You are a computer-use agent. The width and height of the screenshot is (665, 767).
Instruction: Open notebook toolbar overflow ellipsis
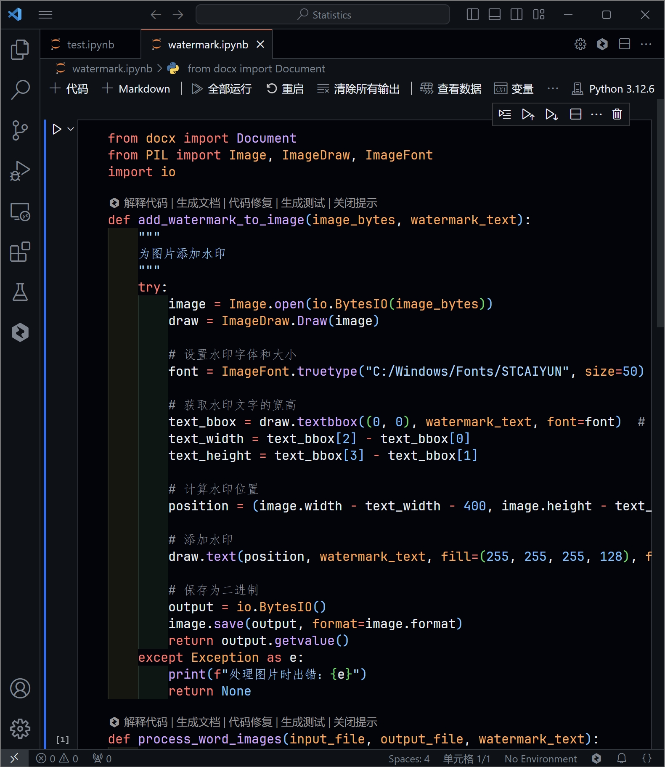pyautogui.click(x=553, y=89)
